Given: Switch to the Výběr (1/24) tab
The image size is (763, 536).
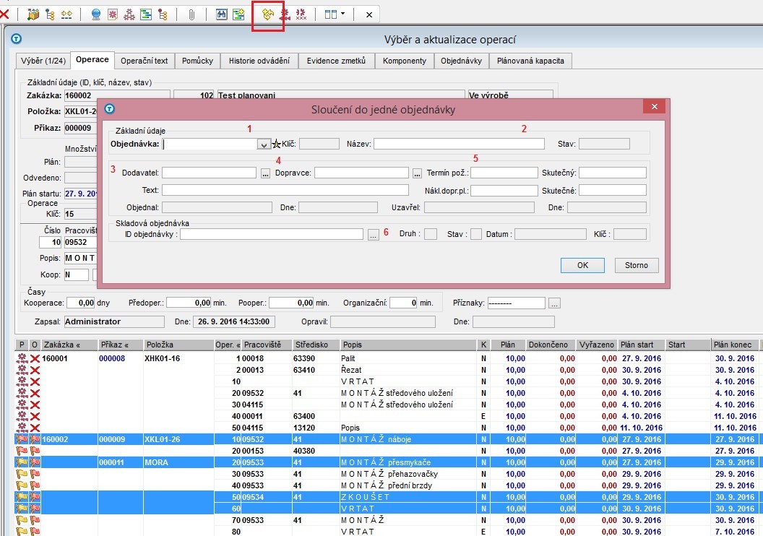Looking at the screenshot, I should (43, 61).
